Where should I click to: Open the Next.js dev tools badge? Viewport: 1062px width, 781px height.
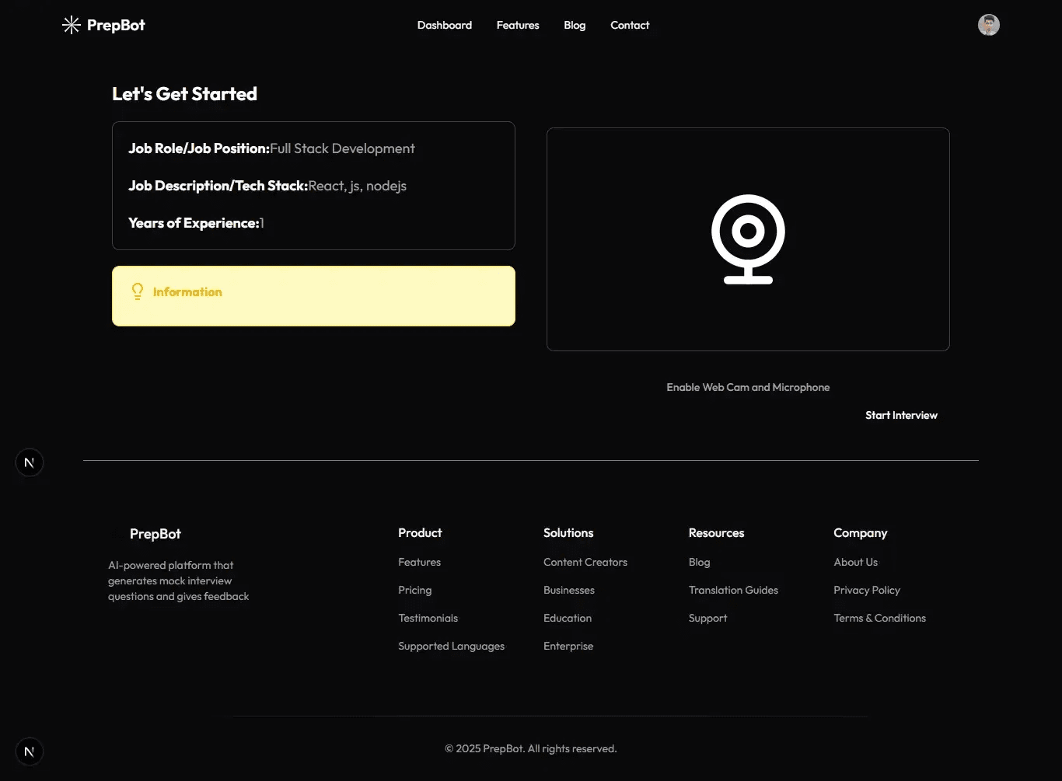(x=30, y=462)
